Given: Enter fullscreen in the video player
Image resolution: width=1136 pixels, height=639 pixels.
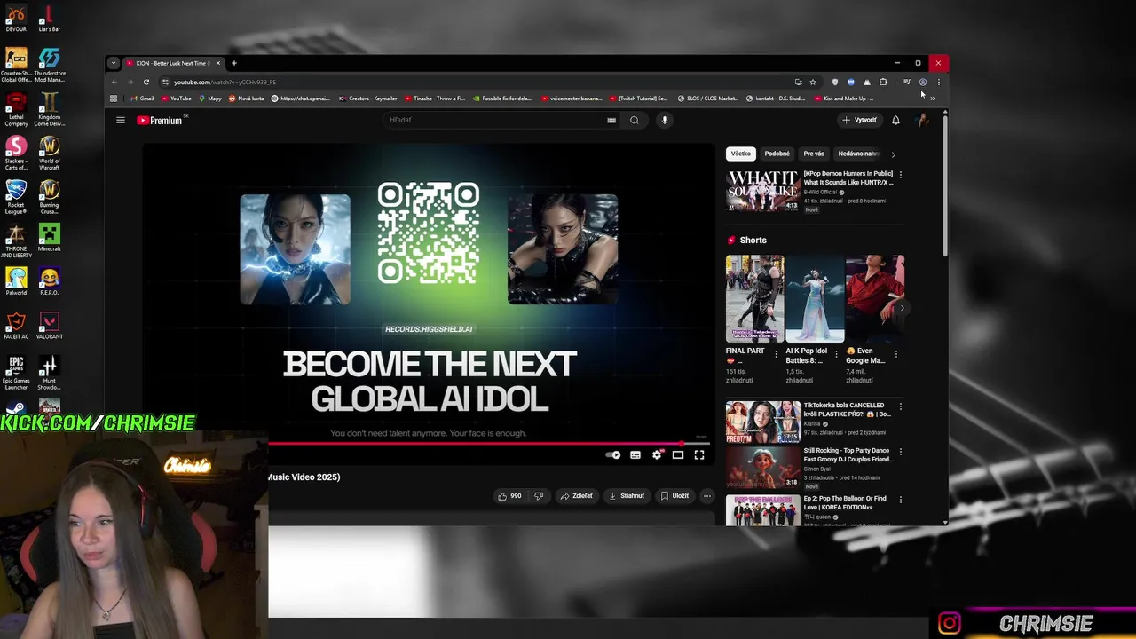Looking at the screenshot, I should [x=699, y=455].
